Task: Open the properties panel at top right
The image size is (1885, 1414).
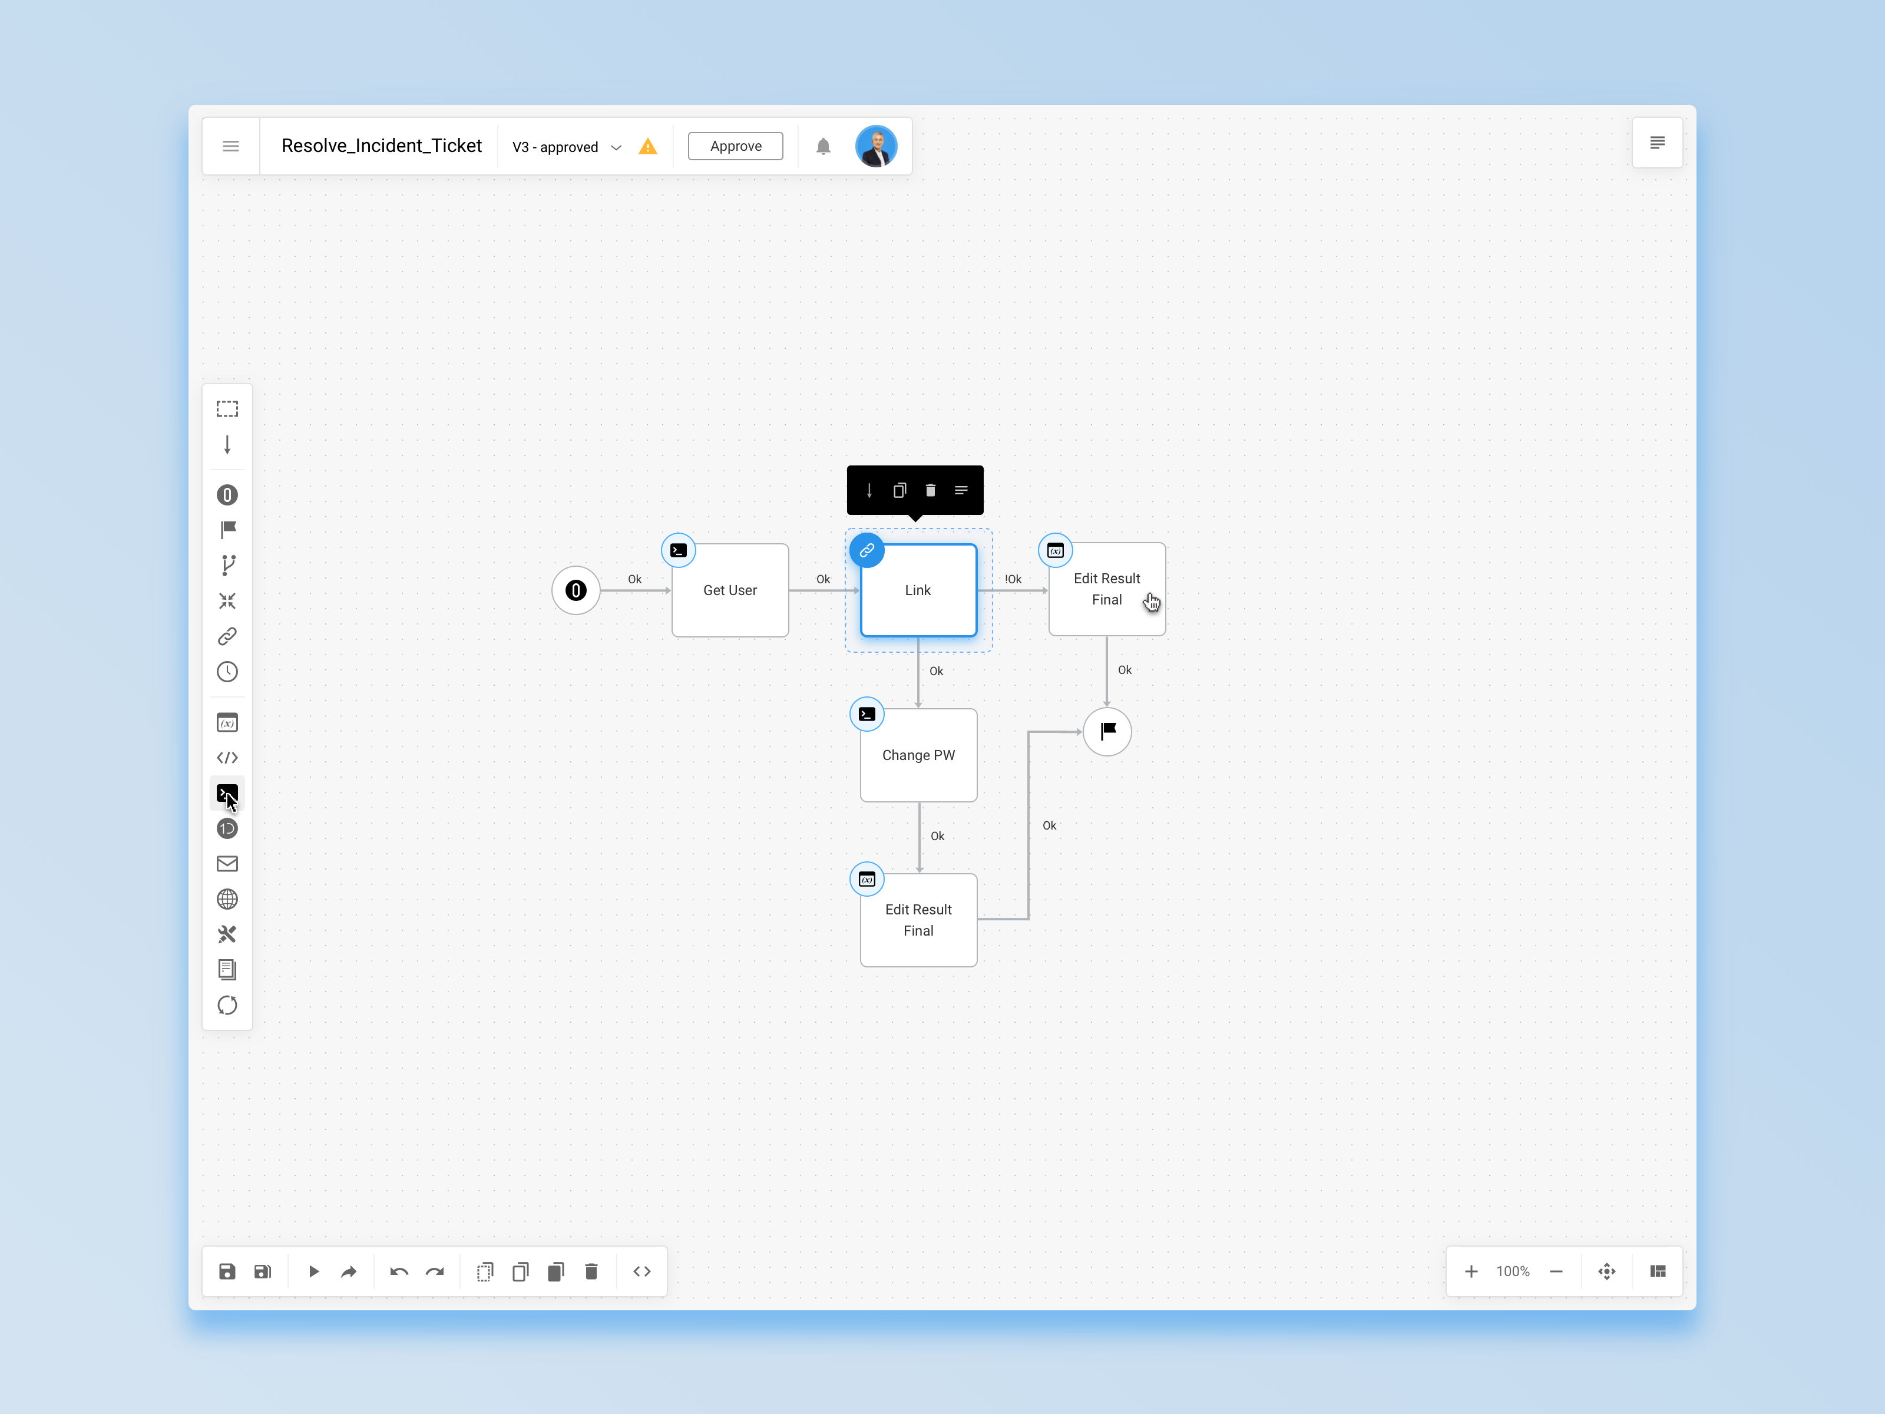Action: (x=1658, y=143)
